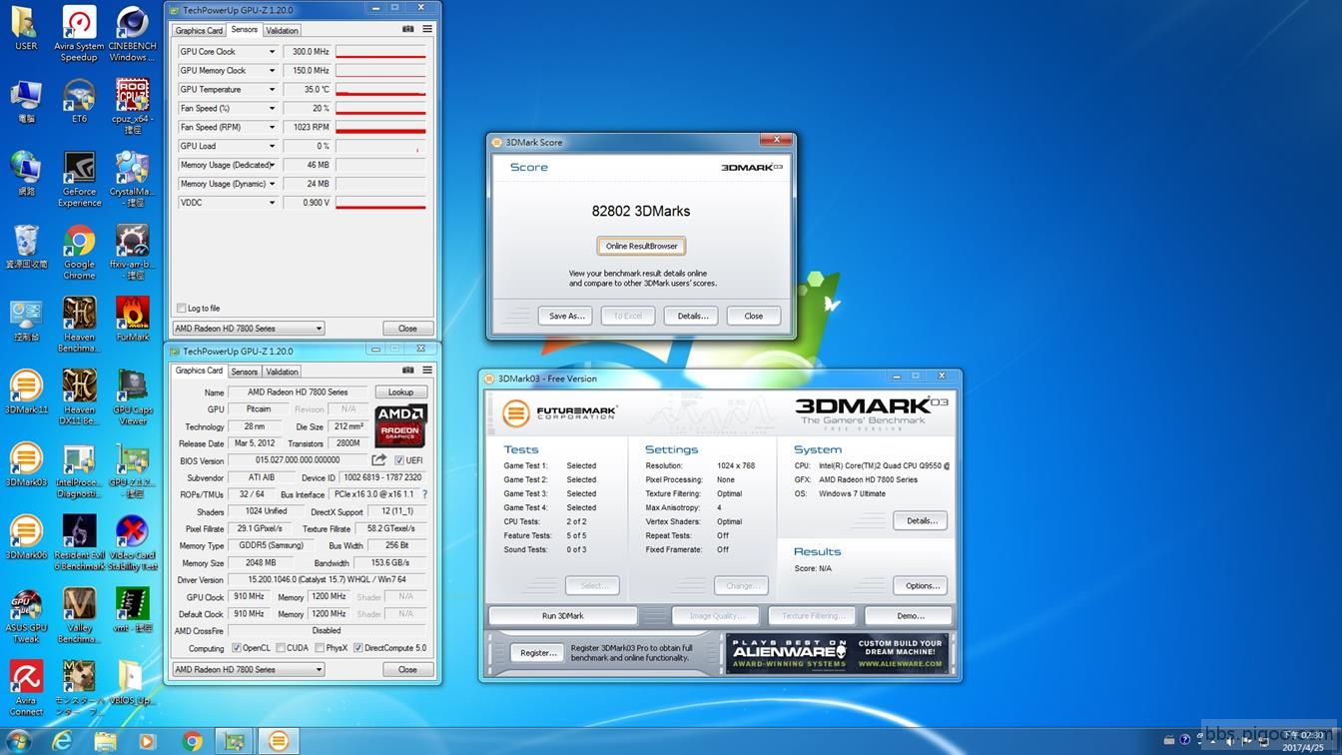
Task: Open 3DMark03 desktop icon
Action: point(26,465)
